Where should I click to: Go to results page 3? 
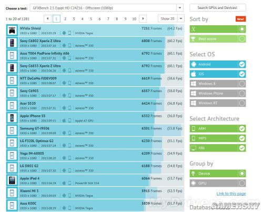point(74,19)
